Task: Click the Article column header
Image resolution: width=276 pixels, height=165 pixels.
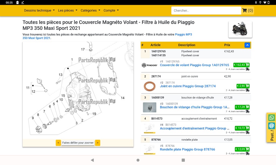Action: coord(156,45)
